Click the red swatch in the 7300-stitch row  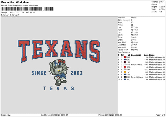(125, 57)
